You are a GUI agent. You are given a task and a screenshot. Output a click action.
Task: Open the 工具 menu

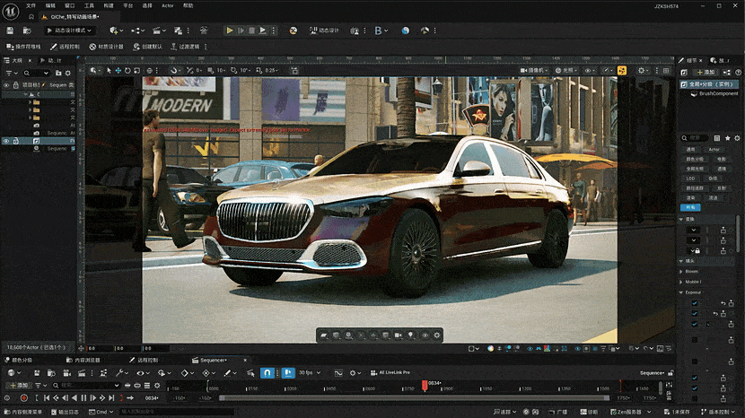tap(90, 5)
